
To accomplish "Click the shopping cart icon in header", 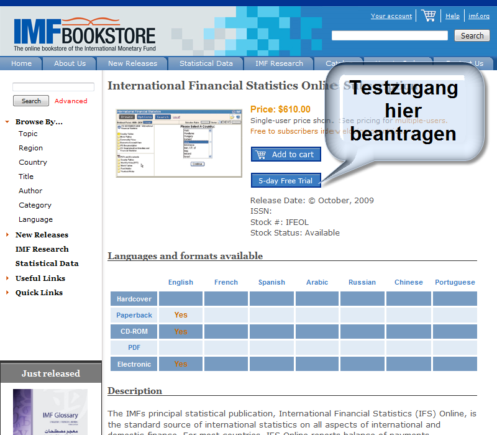I will (429, 16).
